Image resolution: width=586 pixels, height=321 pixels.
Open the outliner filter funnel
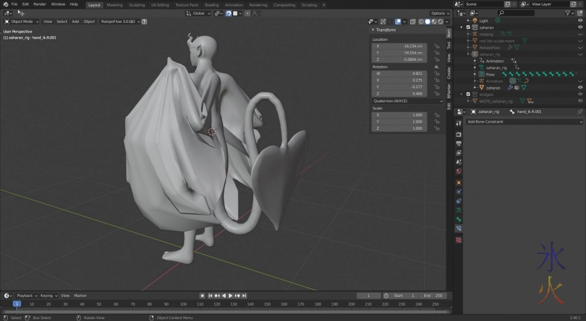[568, 13]
